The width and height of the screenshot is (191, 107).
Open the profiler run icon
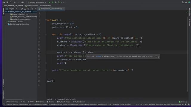(59, 2)
